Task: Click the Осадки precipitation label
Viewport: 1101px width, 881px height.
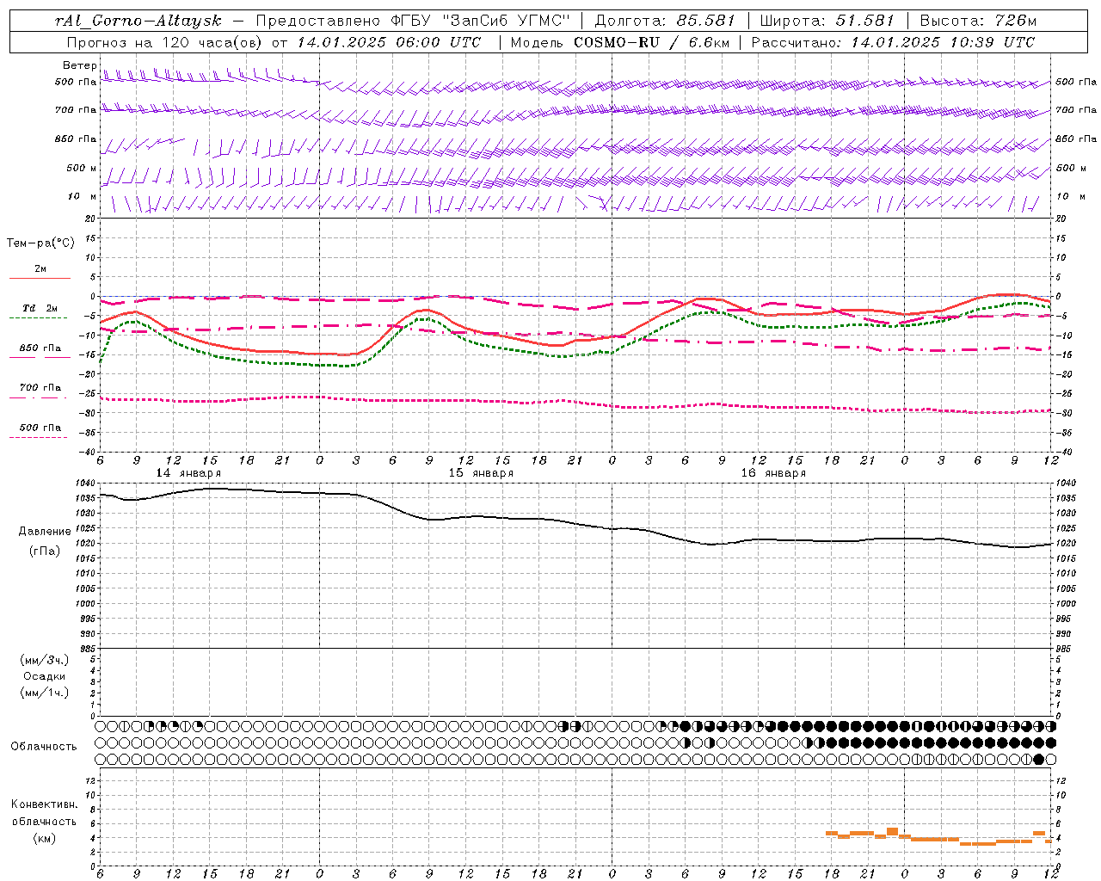Action: tap(45, 676)
